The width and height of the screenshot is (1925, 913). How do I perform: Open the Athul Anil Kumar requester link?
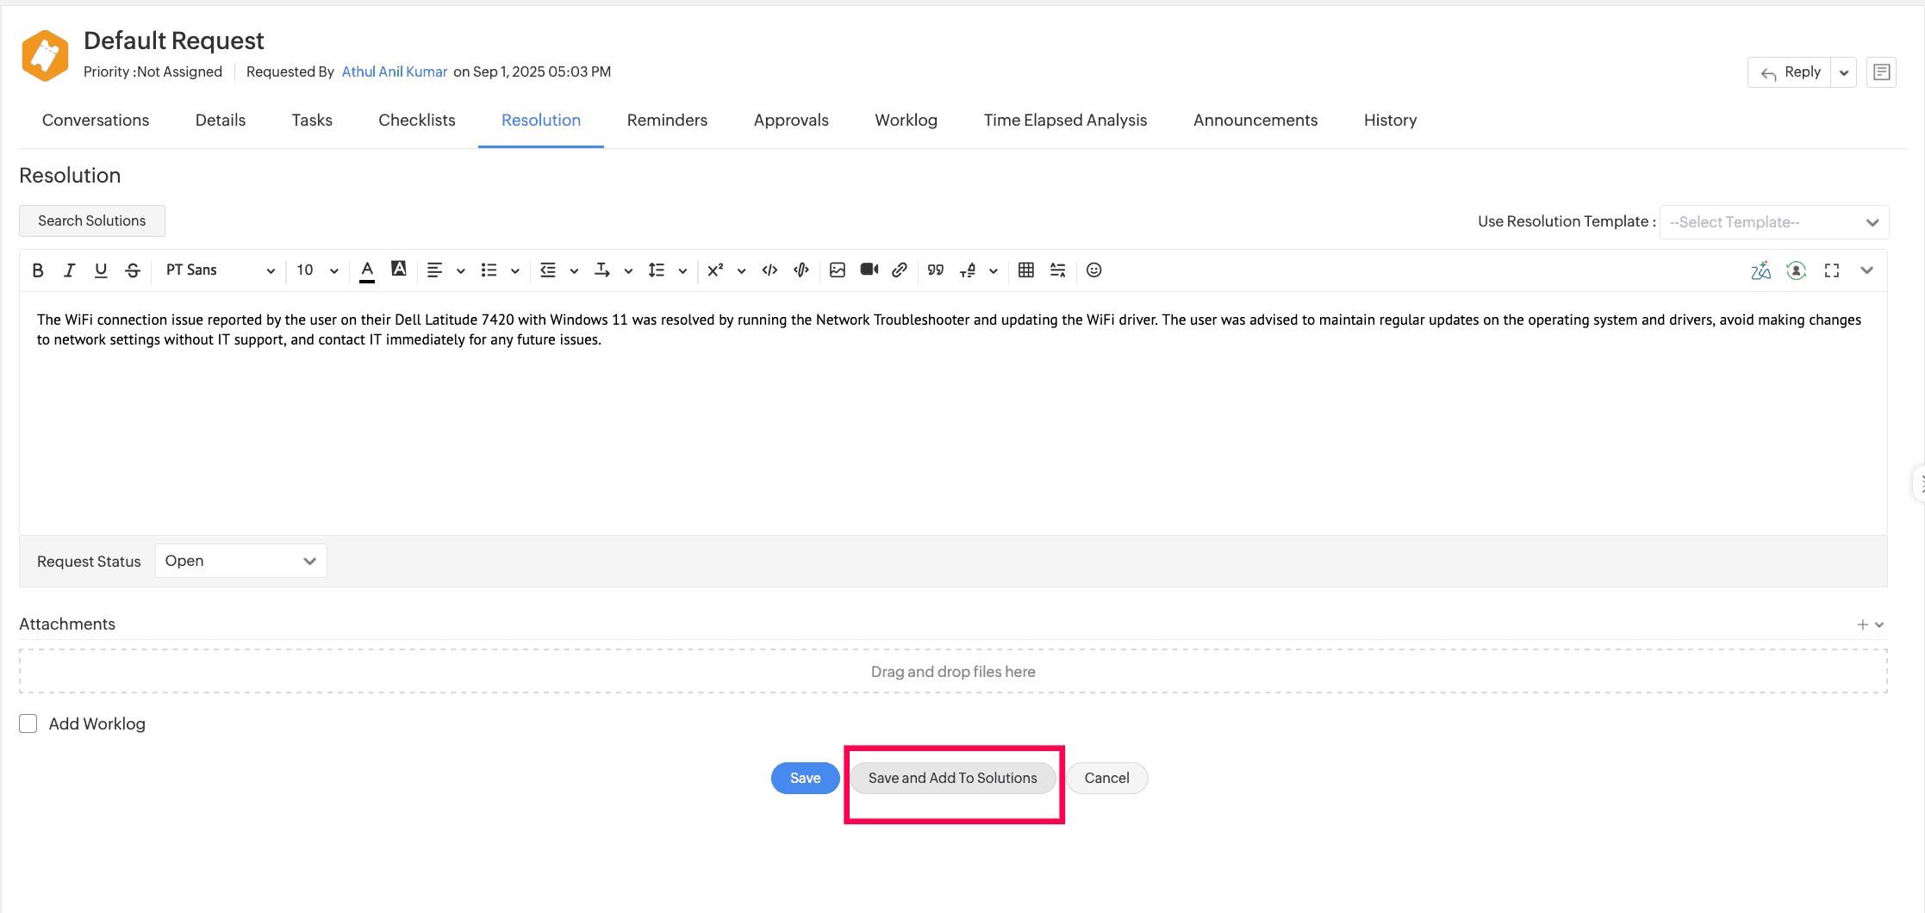395,71
